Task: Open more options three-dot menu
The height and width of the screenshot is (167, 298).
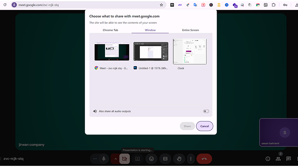Action: [x=191, y=159]
